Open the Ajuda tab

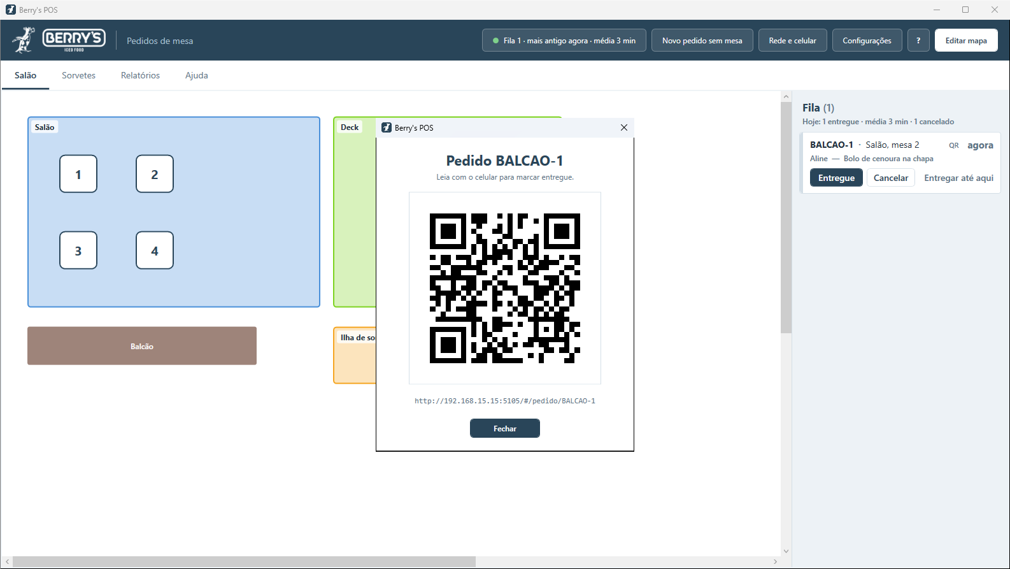click(197, 75)
